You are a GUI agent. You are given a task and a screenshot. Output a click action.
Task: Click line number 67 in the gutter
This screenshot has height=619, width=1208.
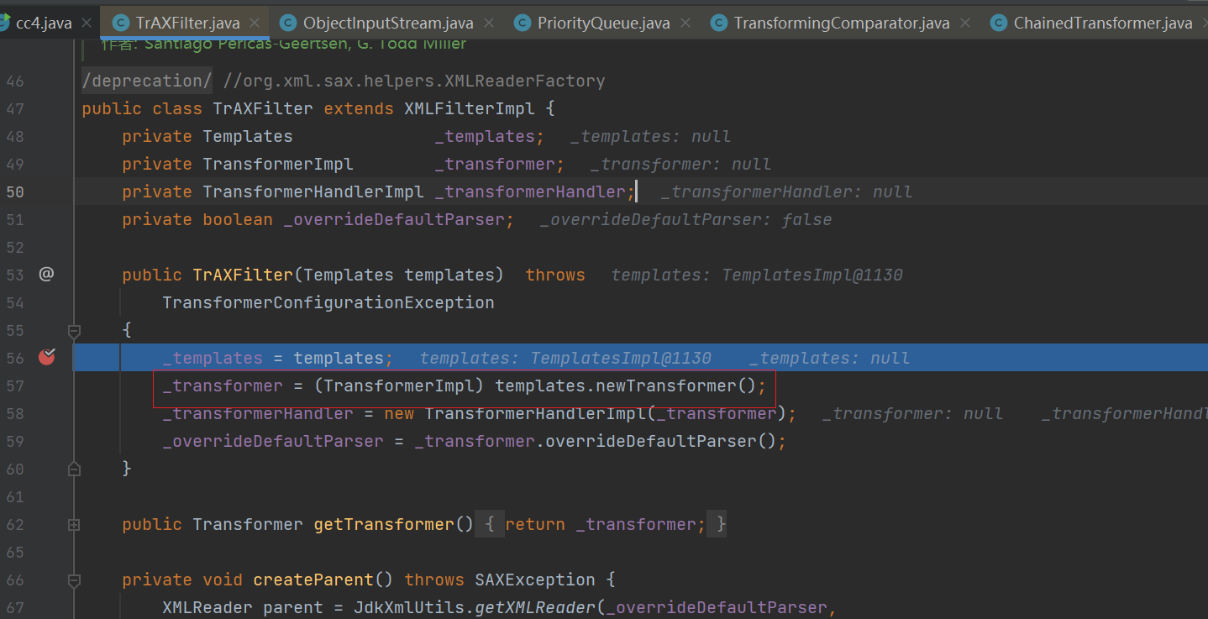click(15, 607)
